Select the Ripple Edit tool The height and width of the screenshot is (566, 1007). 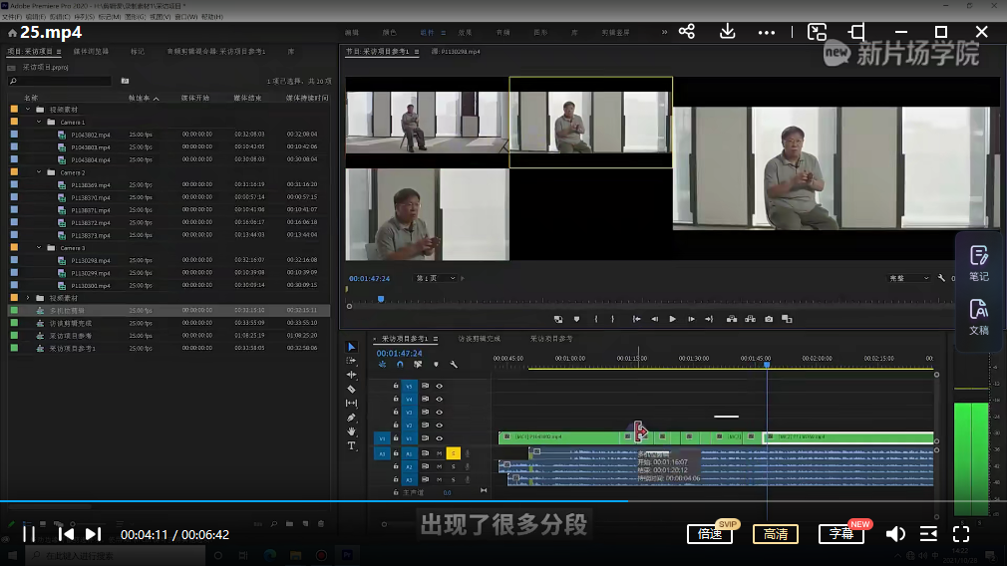tap(351, 375)
